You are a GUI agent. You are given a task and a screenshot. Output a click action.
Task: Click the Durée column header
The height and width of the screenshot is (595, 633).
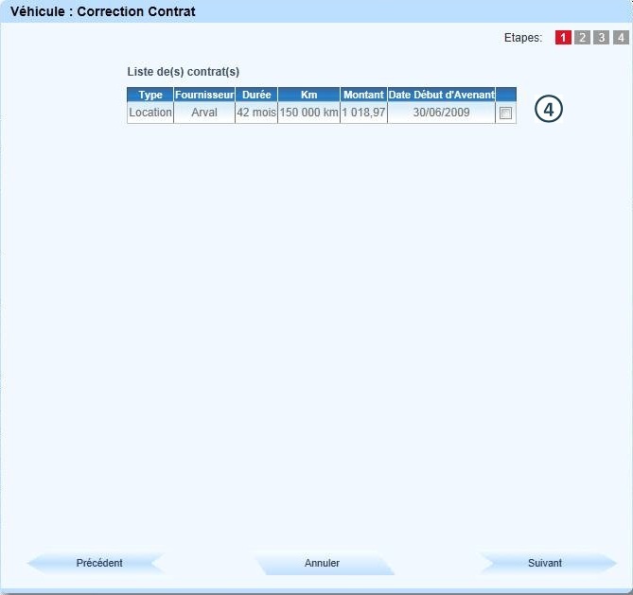point(256,95)
